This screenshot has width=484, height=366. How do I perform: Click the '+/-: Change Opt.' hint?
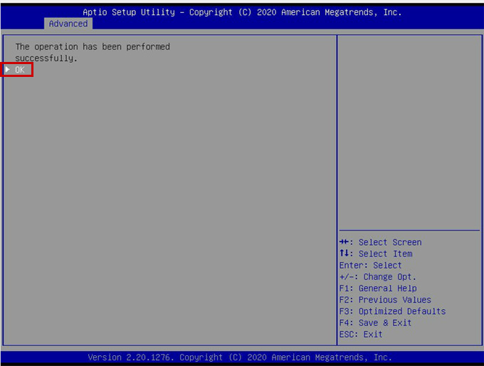coord(377,276)
